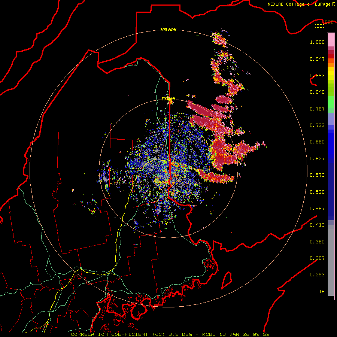Image resolution: width=337 pixels, height=337 pixels.
Task: Click the DCC label above the scale
Action: (329, 22)
